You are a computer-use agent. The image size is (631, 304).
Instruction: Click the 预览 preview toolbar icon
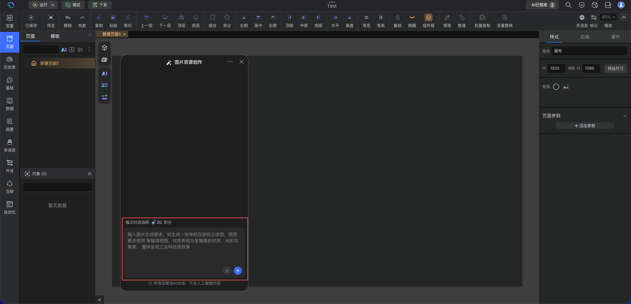[x=51, y=21]
